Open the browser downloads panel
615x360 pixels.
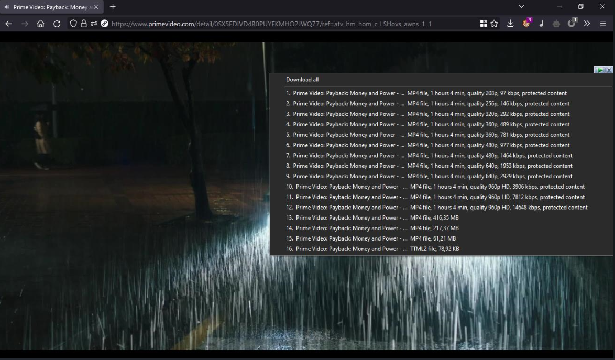point(510,24)
